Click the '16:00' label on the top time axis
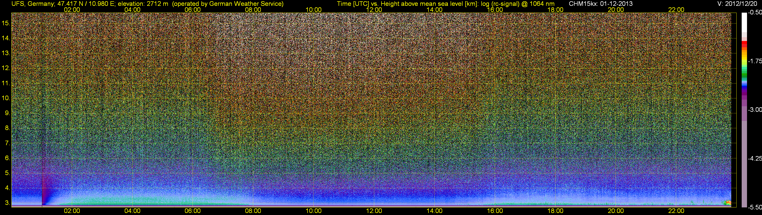762x215 pixels. (495, 10)
